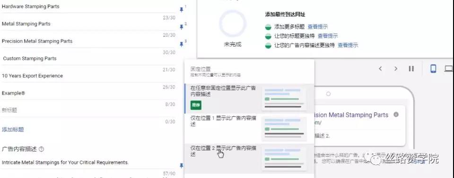Click the 未完成 ad strength circle
The width and height of the screenshot is (454, 178).
click(233, 24)
